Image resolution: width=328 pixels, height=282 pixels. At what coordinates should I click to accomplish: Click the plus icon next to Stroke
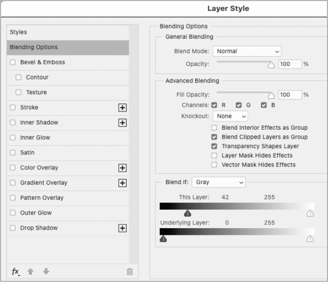click(x=122, y=108)
